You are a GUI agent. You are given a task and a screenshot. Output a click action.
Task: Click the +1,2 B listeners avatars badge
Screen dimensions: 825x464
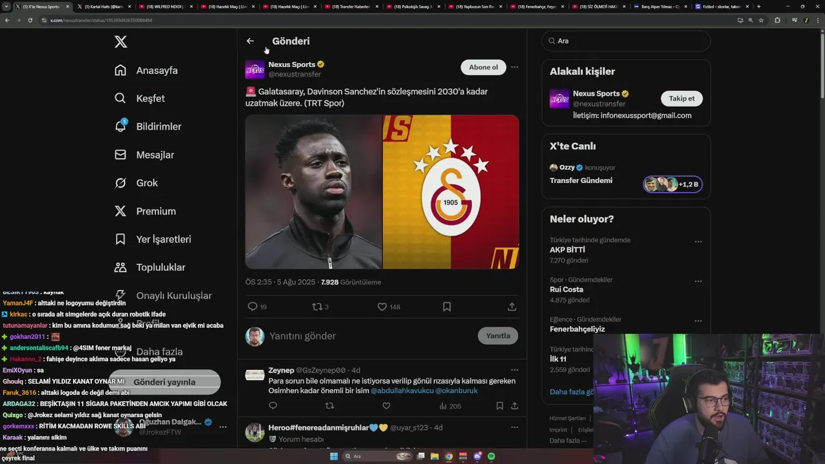[x=672, y=184]
